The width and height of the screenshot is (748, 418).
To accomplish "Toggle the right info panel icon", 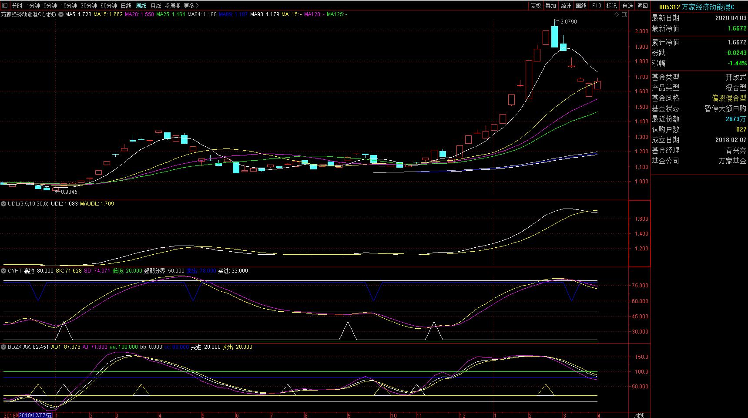I will pyautogui.click(x=624, y=15).
